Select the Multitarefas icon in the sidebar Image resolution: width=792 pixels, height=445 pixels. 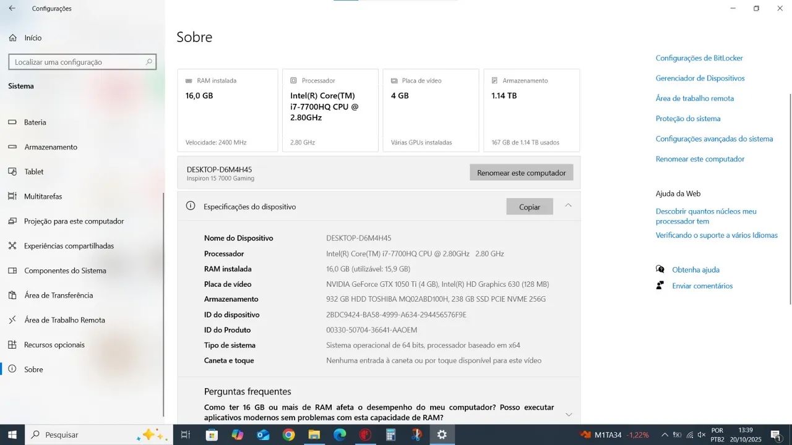coord(12,197)
